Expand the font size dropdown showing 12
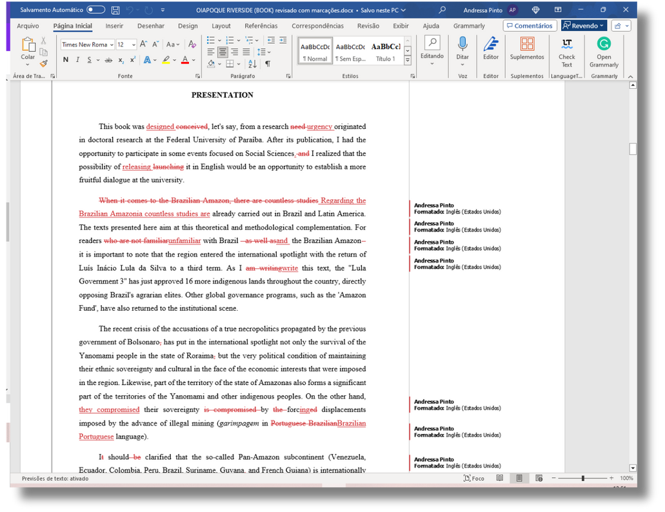665x512 pixels. point(134,45)
